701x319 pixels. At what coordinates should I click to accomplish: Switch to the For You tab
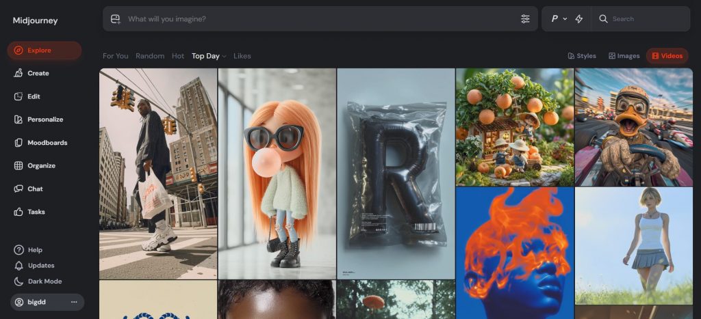pyautogui.click(x=115, y=56)
